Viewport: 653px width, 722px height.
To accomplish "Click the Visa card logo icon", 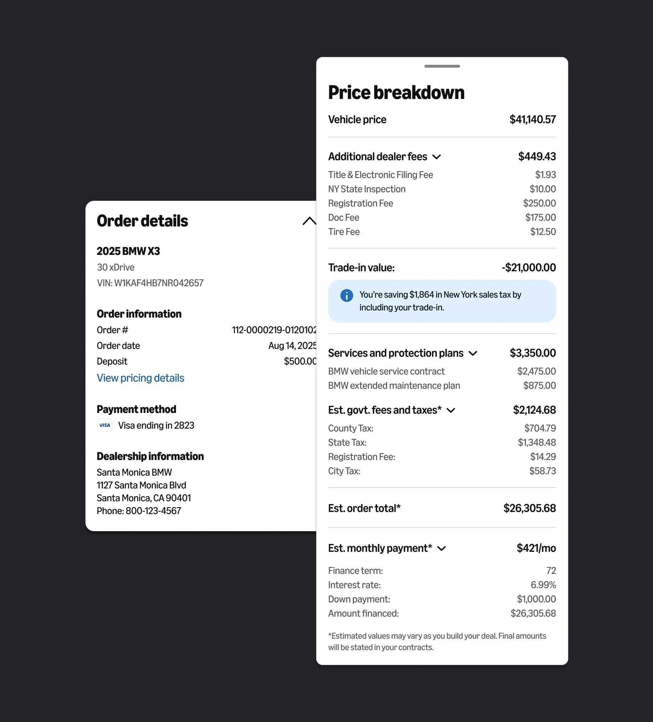I will pyautogui.click(x=105, y=425).
